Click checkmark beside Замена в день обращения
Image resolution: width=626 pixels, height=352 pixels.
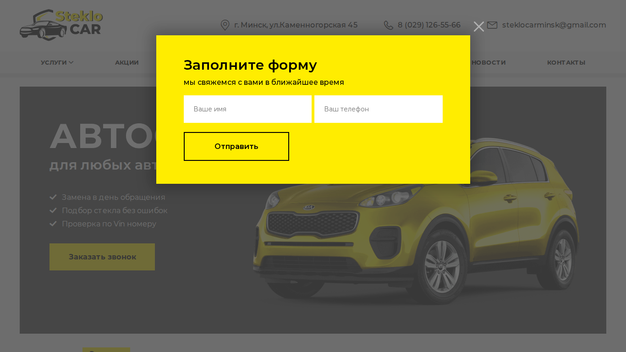click(x=53, y=197)
